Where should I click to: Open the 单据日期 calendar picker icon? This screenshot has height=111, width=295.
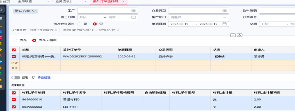[x=224, y=24]
